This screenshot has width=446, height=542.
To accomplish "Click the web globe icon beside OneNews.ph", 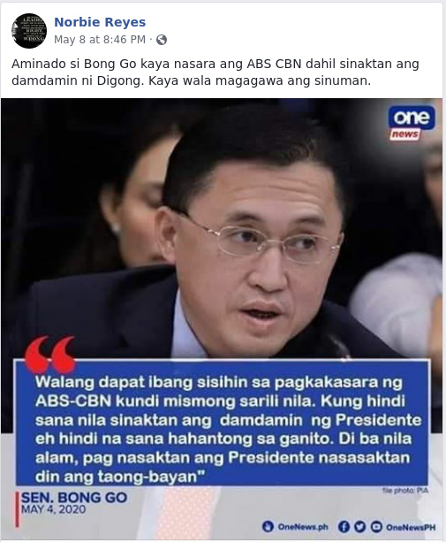I will coord(268,527).
